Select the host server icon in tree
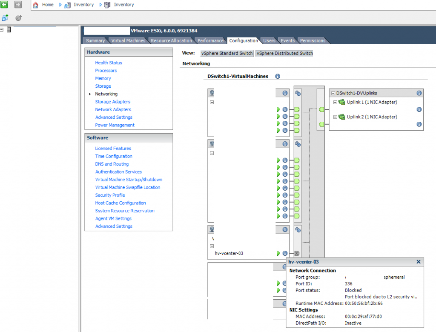Viewport: 436px width, 332px height. point(9,29)
